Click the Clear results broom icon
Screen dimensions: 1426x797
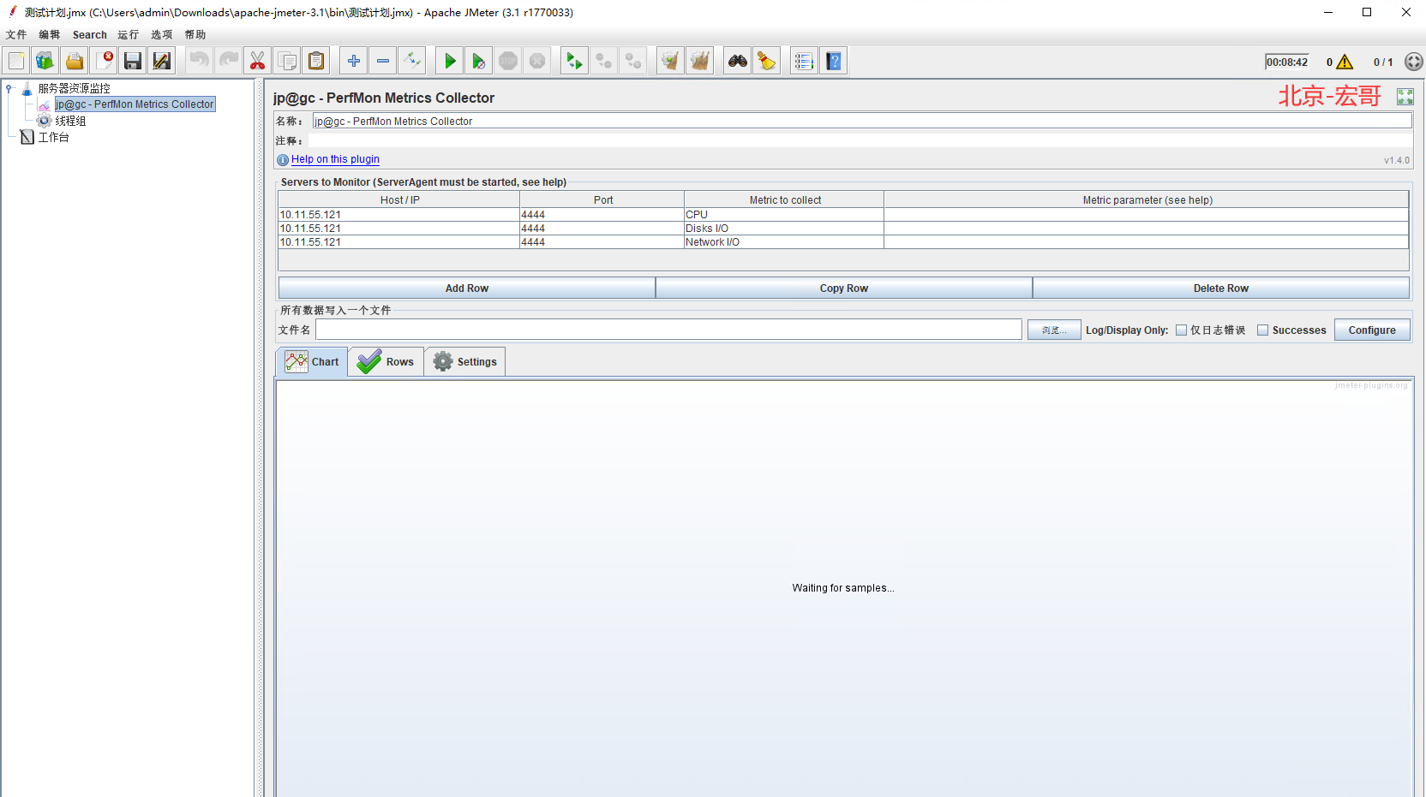coord(671,61)
